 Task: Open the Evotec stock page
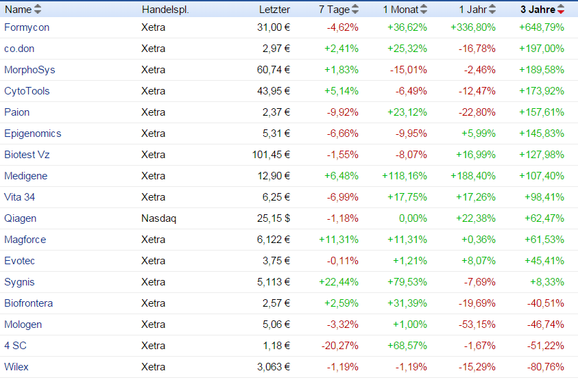[x=19, y=261]
